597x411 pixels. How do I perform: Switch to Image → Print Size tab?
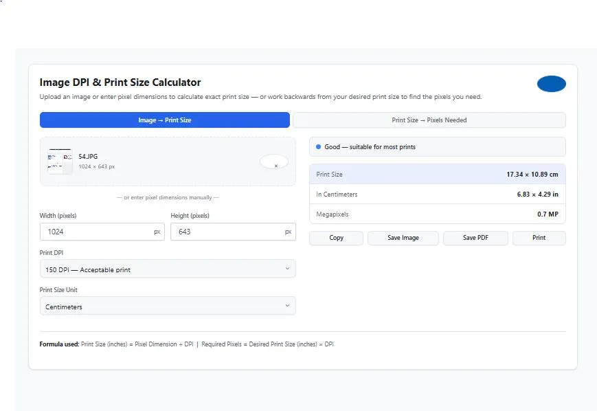(164, 120)
